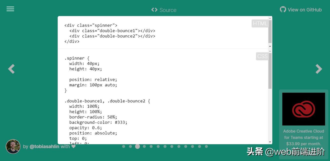The height and width of the screenshot is (161, 330).
Task: Click the chevron pointing right for next demo
Action: point(319,69)
